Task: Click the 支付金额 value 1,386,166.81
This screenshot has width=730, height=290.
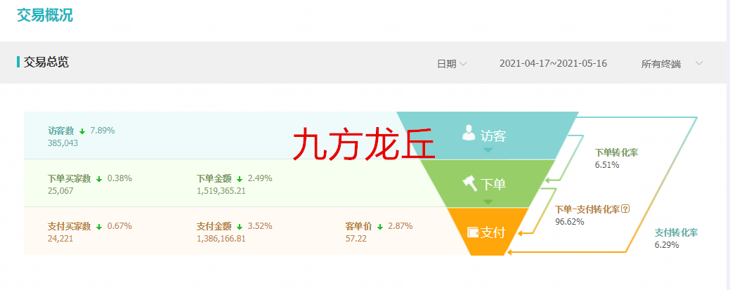Action: 221,239
